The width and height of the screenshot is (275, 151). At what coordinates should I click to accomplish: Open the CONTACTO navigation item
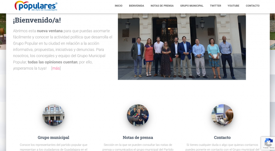pyautogui.click(x=253, y=6)
